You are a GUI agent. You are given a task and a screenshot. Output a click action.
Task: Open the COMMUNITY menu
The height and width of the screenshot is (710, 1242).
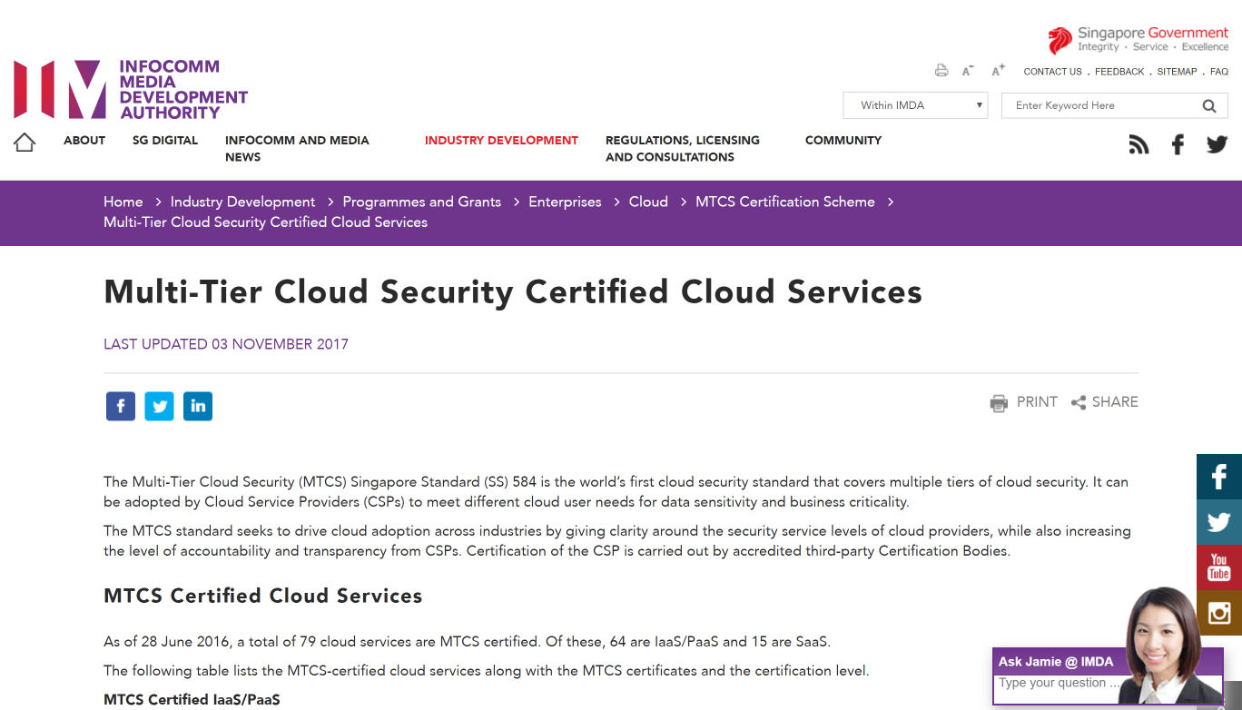click(843, 141)
